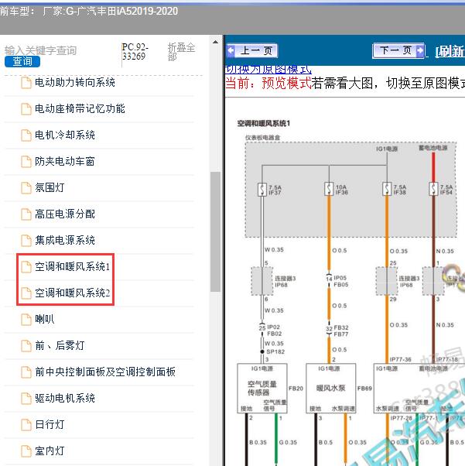Click the 7.5A IF38 fuse symbol
The image size is (465, 466).
387,189
